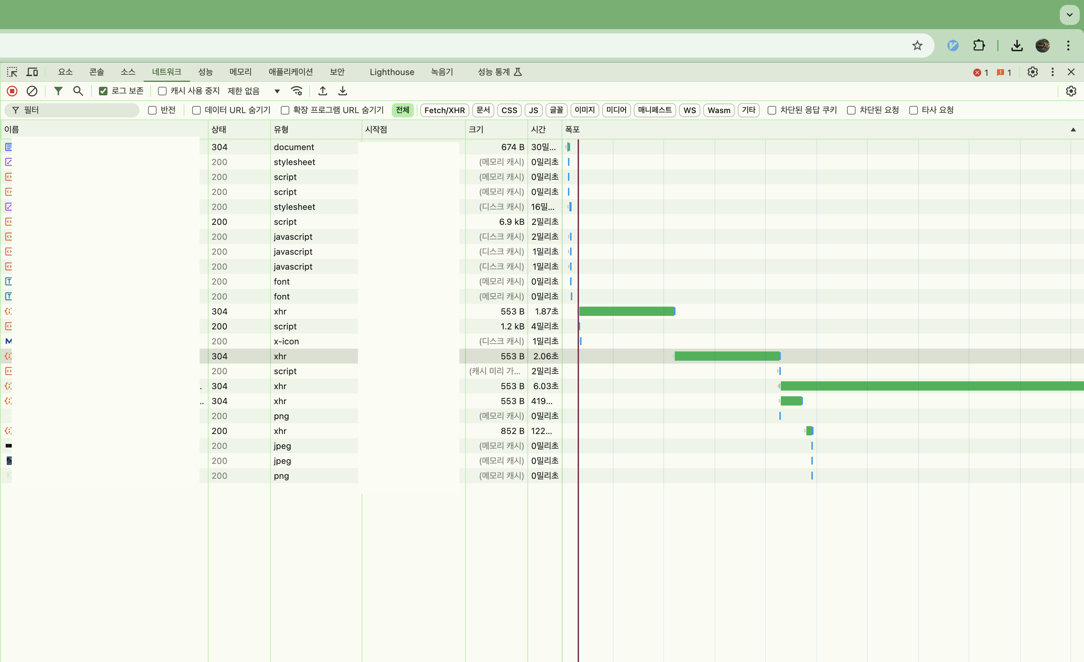The image size is (1084, 662).
Task: Expand the tab search chevron at top right
Action: coord(1069,15)
